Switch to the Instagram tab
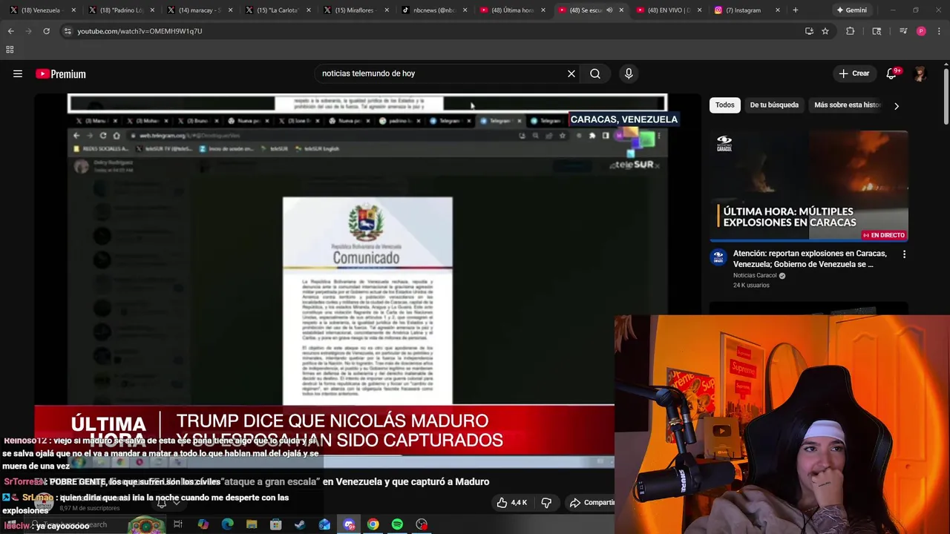Viewport: 950px width, 534px height. click(x=748, y=10)
